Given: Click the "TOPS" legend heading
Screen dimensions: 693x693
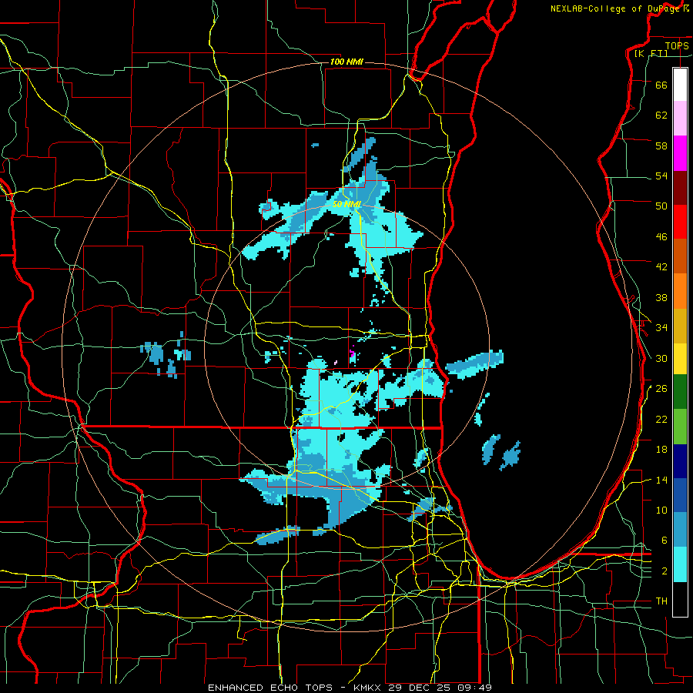Looking at the screenshot, I should [677, 45].
